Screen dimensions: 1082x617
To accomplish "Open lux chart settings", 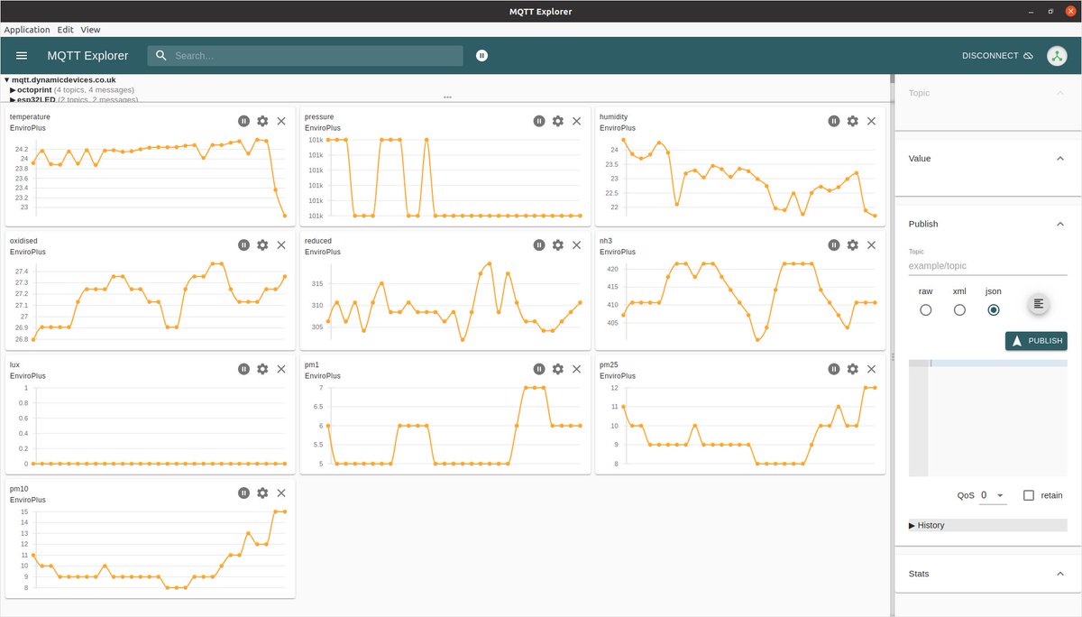I will point(262,369).
